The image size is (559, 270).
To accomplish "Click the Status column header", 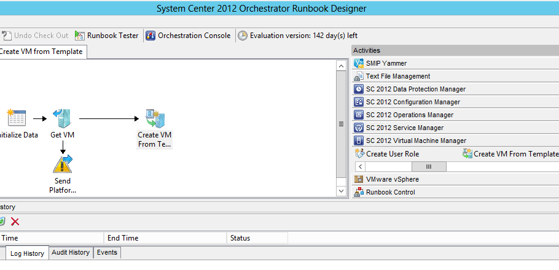I will pyautogui.click(x=240, y=238).
